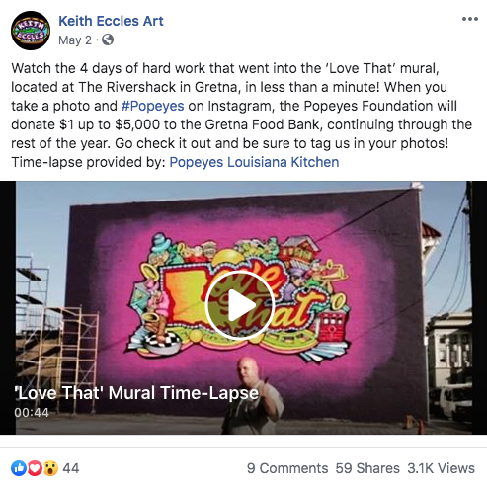This screenshot has width=487, height=482.
Task: Click the Love heart reaction icon
Action: click(x=35, y=468)
